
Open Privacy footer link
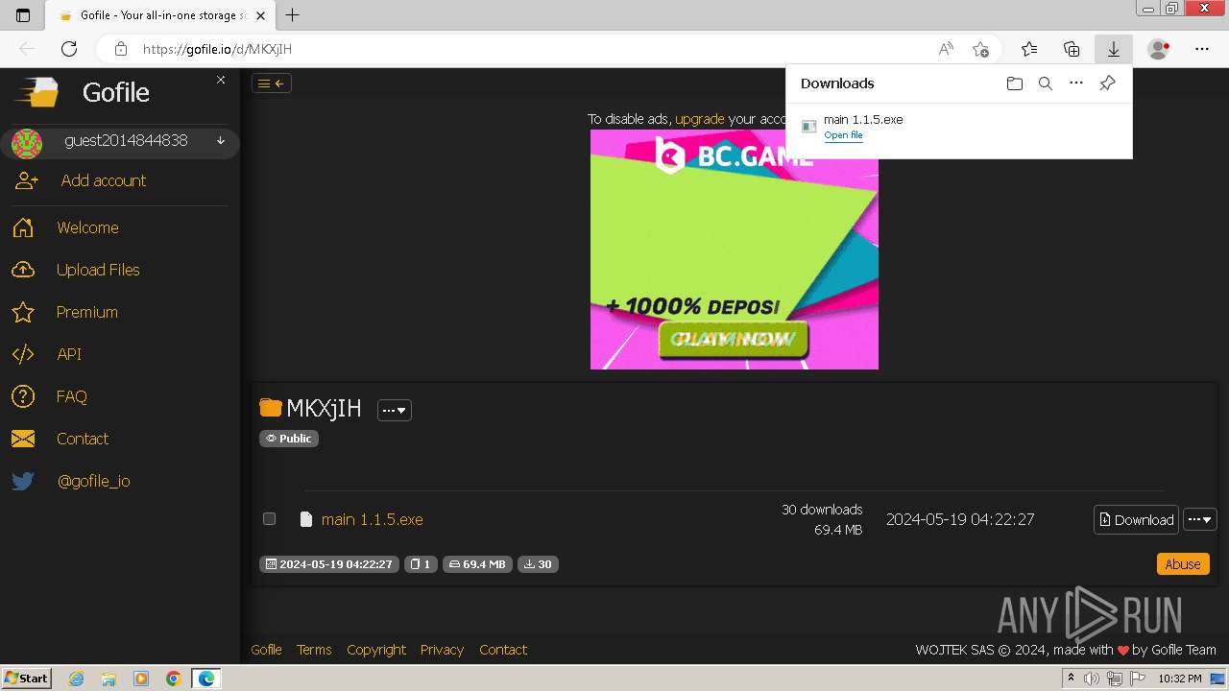click(442, 650)
